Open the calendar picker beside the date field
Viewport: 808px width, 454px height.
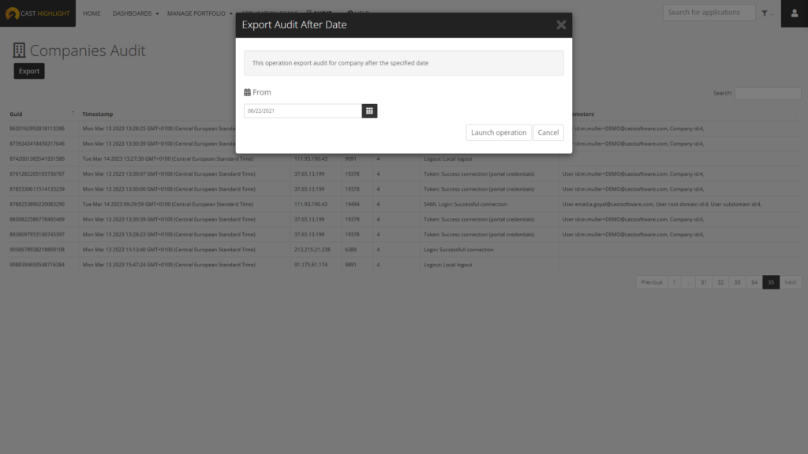pos(369,110)
